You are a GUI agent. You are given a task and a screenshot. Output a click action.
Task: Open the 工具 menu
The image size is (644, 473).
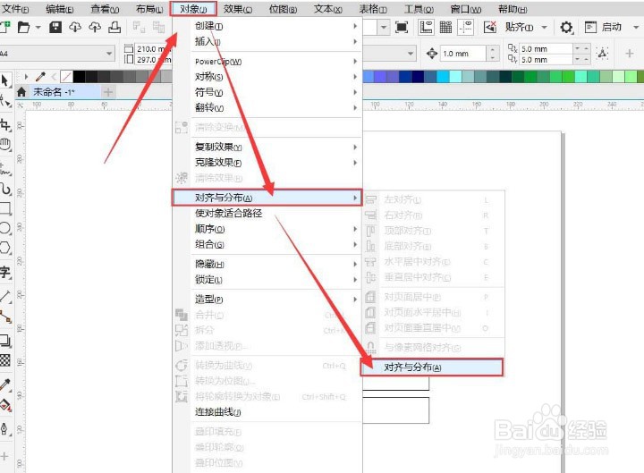coord(419,9)
